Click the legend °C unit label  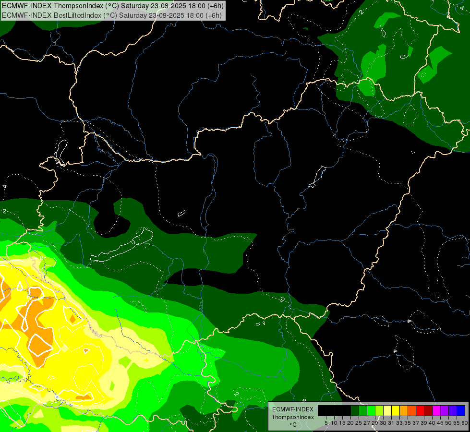pos(293,425)
